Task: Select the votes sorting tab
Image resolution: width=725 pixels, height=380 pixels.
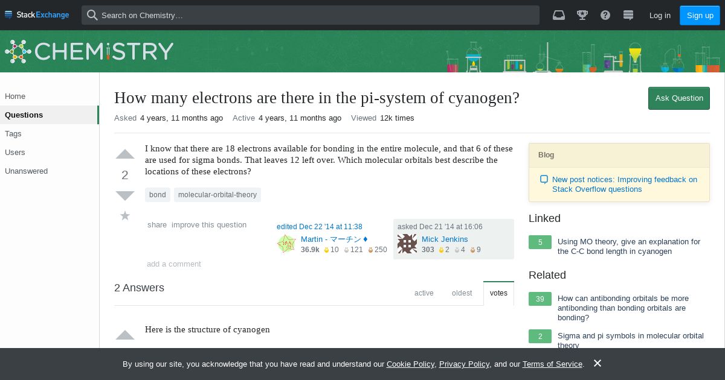Action: coord(499,293)
